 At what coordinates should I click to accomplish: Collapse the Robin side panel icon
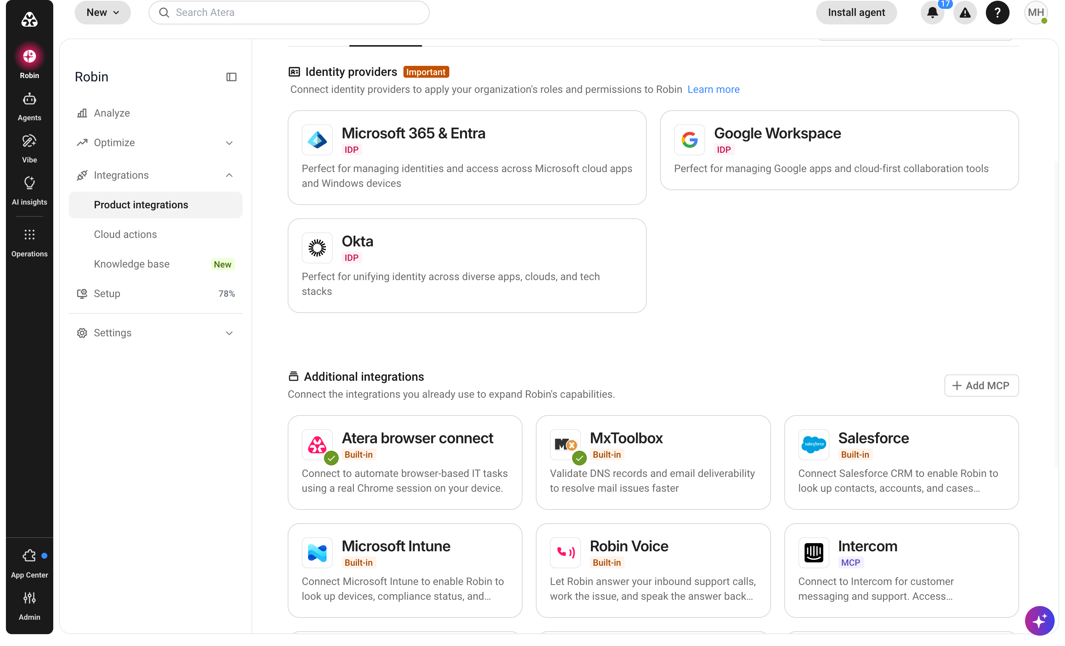click(231, 77)
